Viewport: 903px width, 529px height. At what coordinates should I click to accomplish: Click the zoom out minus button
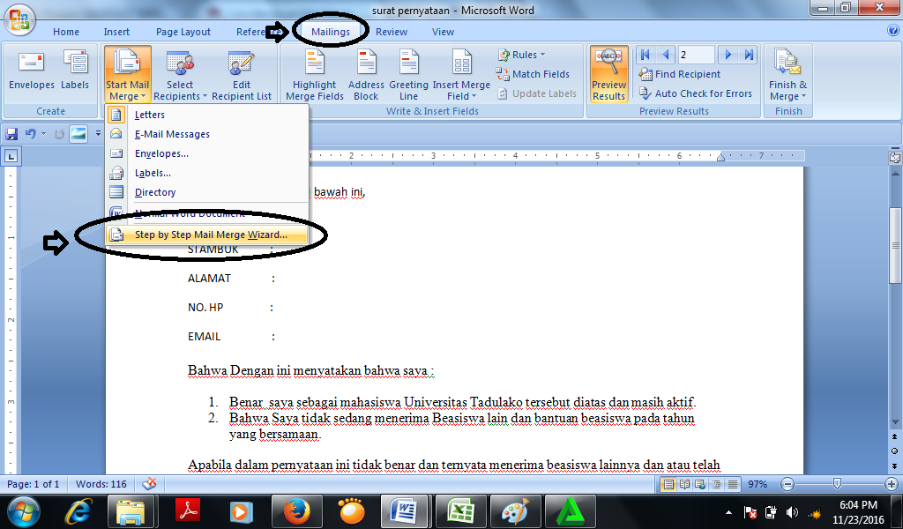pyautogui.click(x=787, y=484)
